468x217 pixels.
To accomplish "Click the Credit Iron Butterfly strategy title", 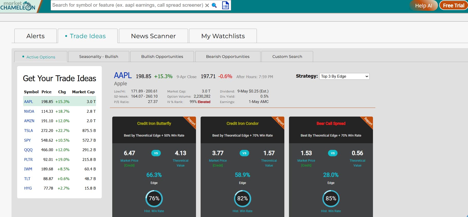I will pos(154,123).
